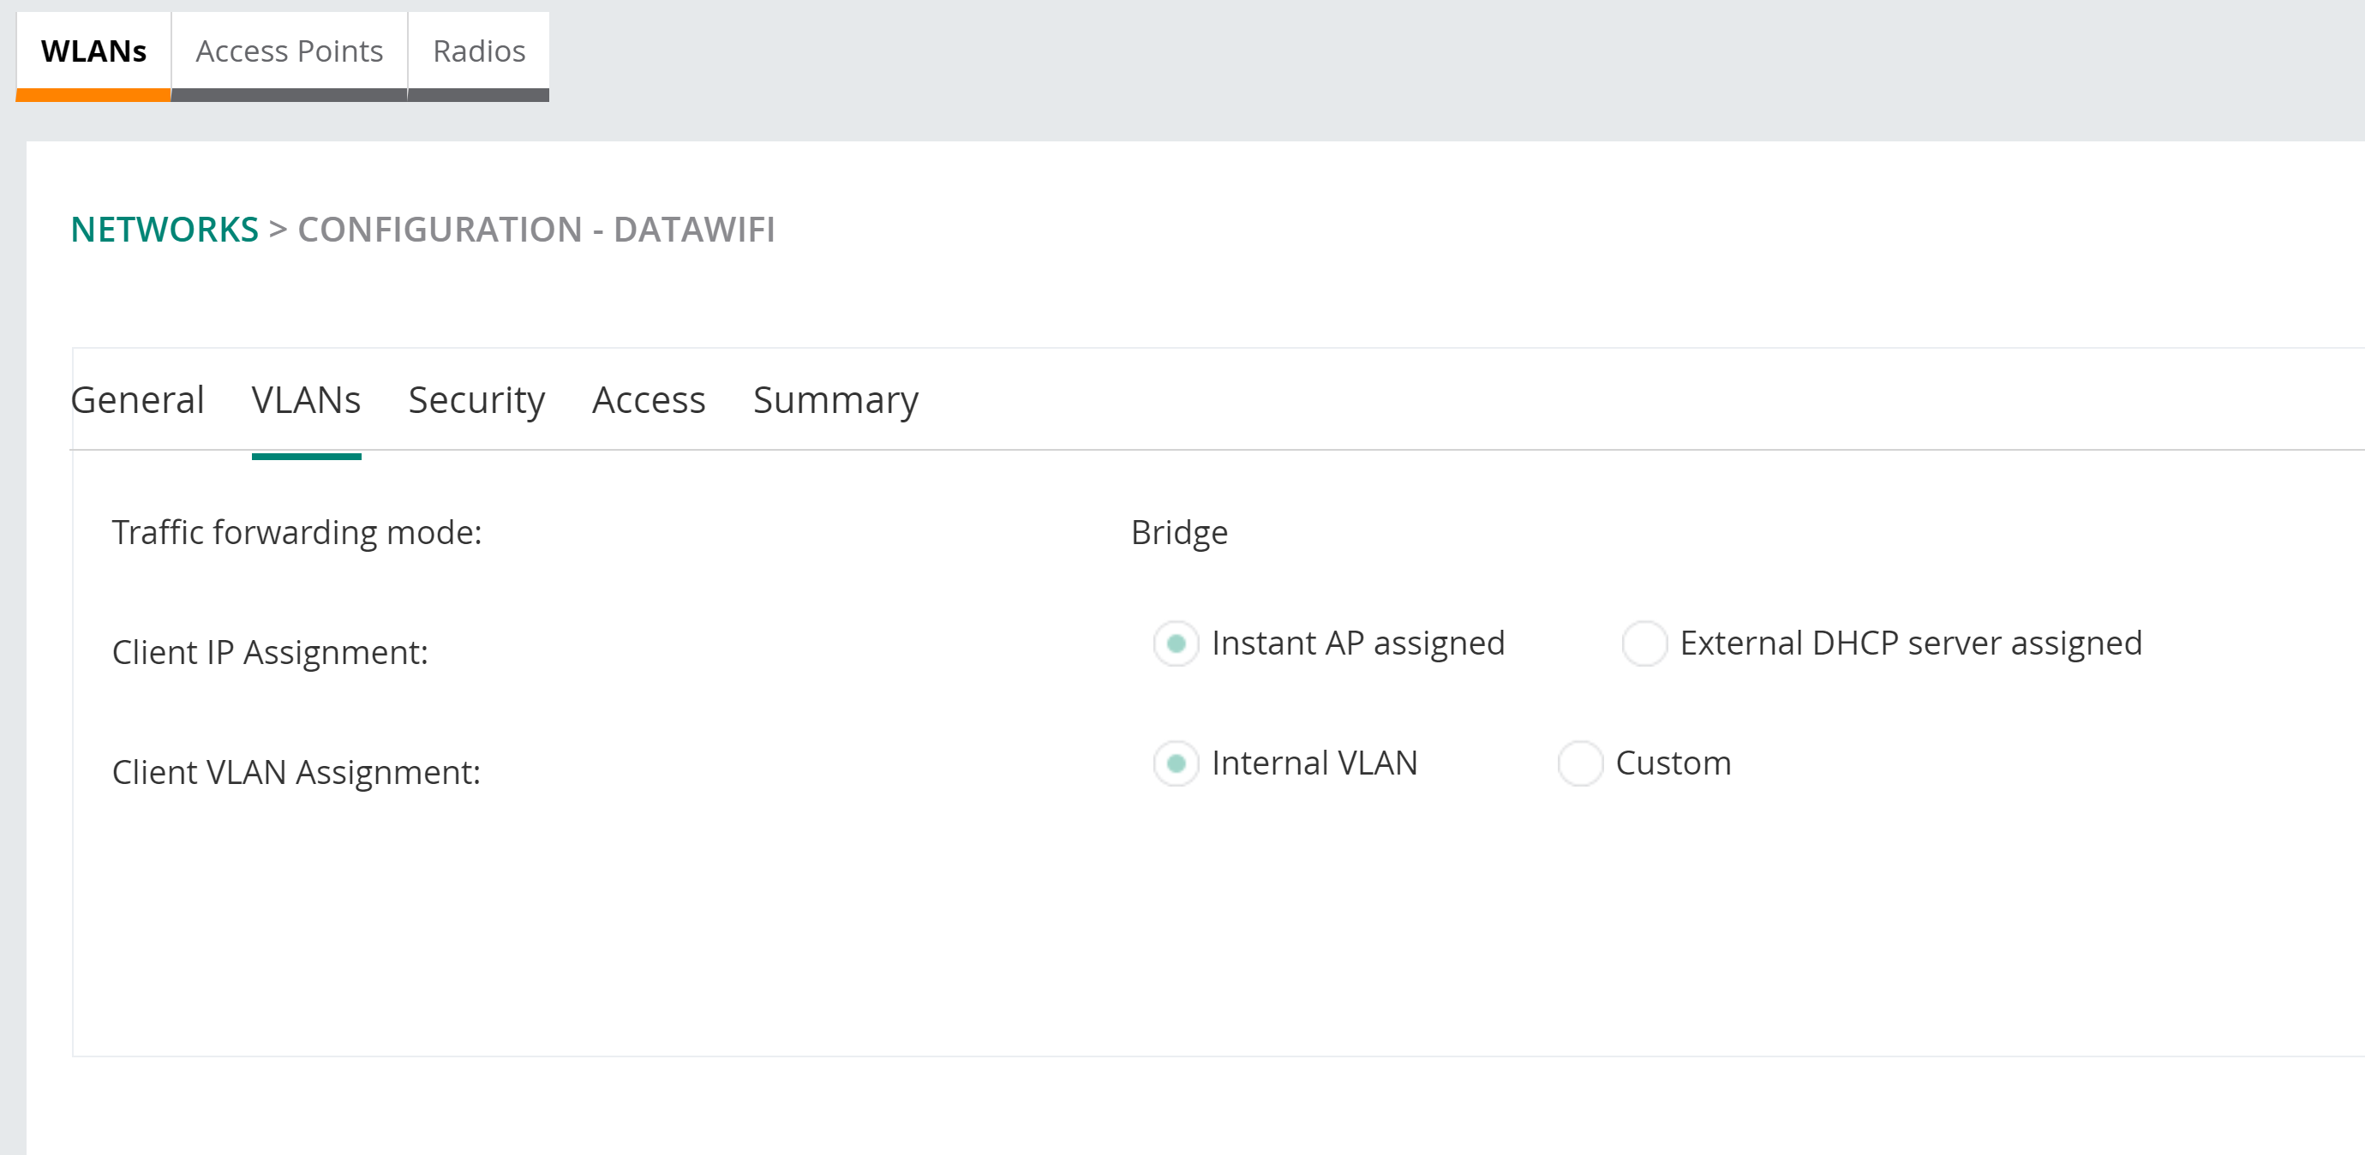Click the CONFIGURATION - DATAWIFI breadcrumb text

click(x=536, y=230)
